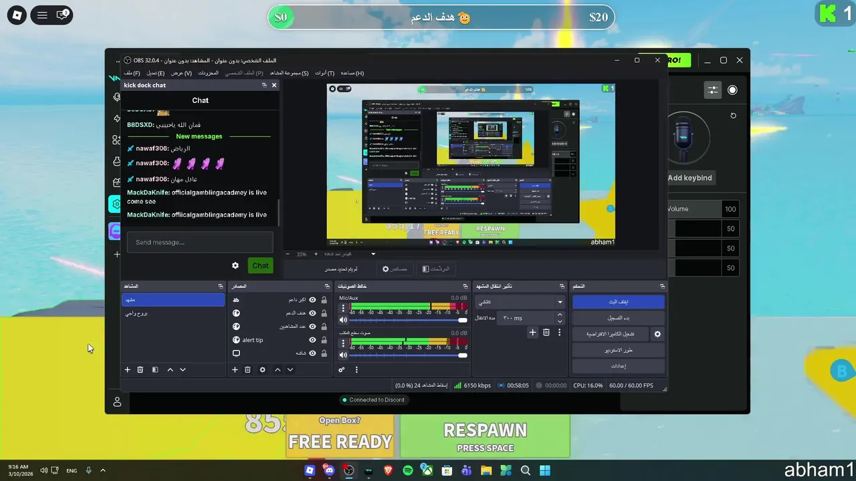Start the virtual camera button
856x481 pixels.
[x=611, y=334]
